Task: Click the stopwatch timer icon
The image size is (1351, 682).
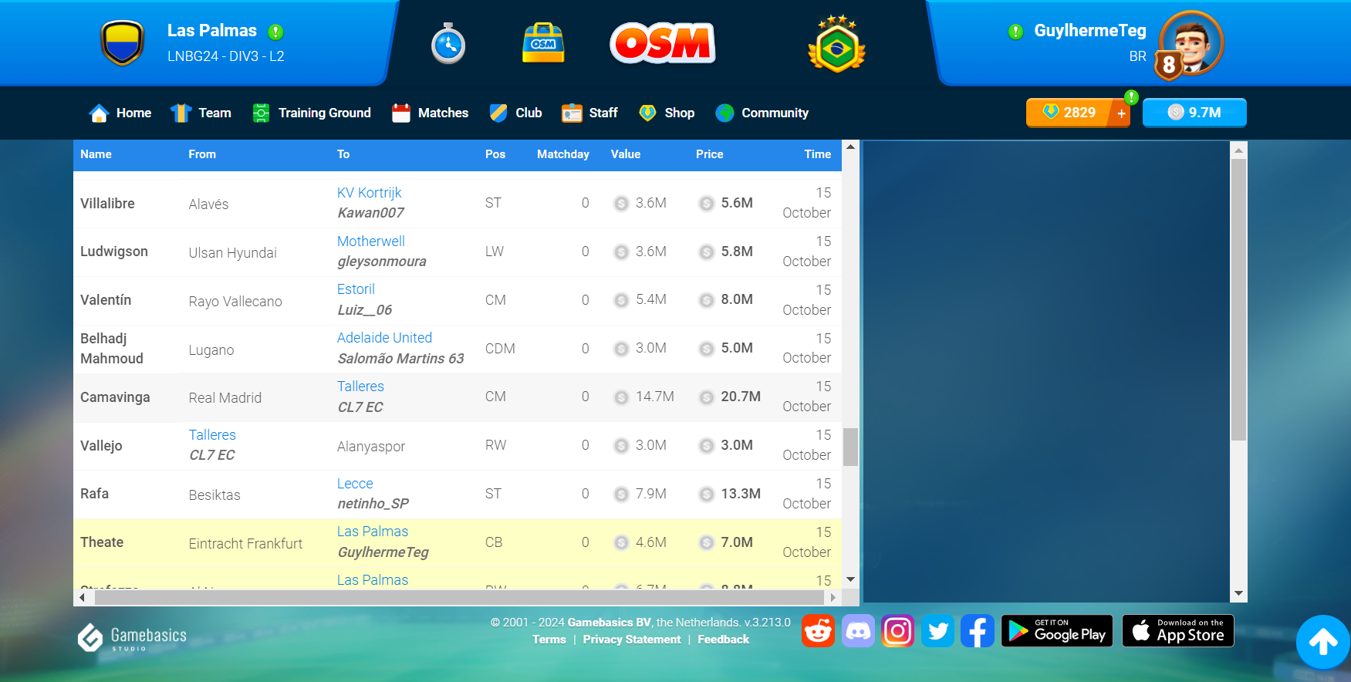Action: pyautogui.click(x=448, y=44)
